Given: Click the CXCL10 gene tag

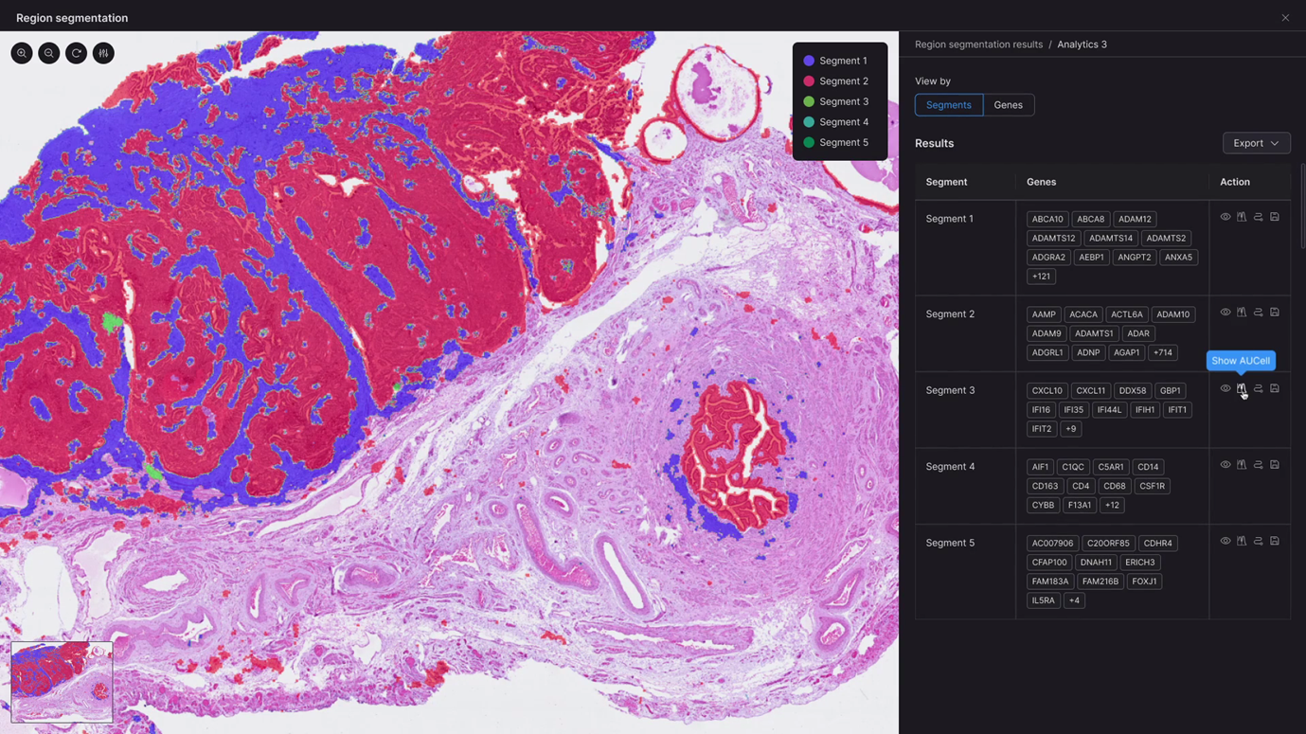Looking at the screenshot, I should [x=1047, y=390].
